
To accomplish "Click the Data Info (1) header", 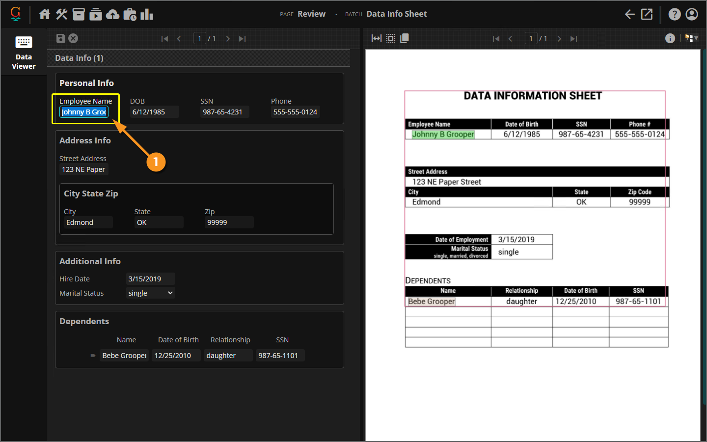I will point(79,58).
